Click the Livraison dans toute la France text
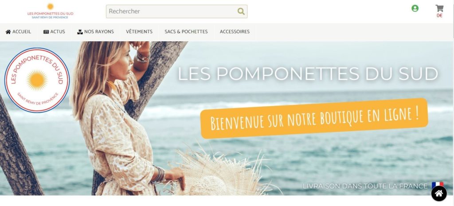This screenshot has width=454, height=206. point(365,186)
